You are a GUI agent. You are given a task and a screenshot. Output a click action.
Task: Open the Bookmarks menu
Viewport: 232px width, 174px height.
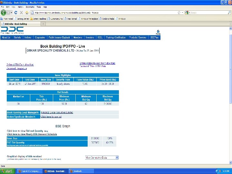point(30,7)
